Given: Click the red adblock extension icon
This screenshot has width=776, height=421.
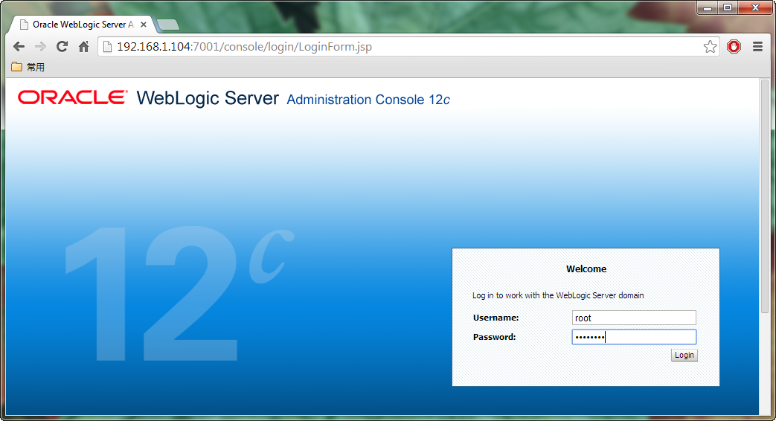Looking at the screenshot, I should tap(734, 47).
